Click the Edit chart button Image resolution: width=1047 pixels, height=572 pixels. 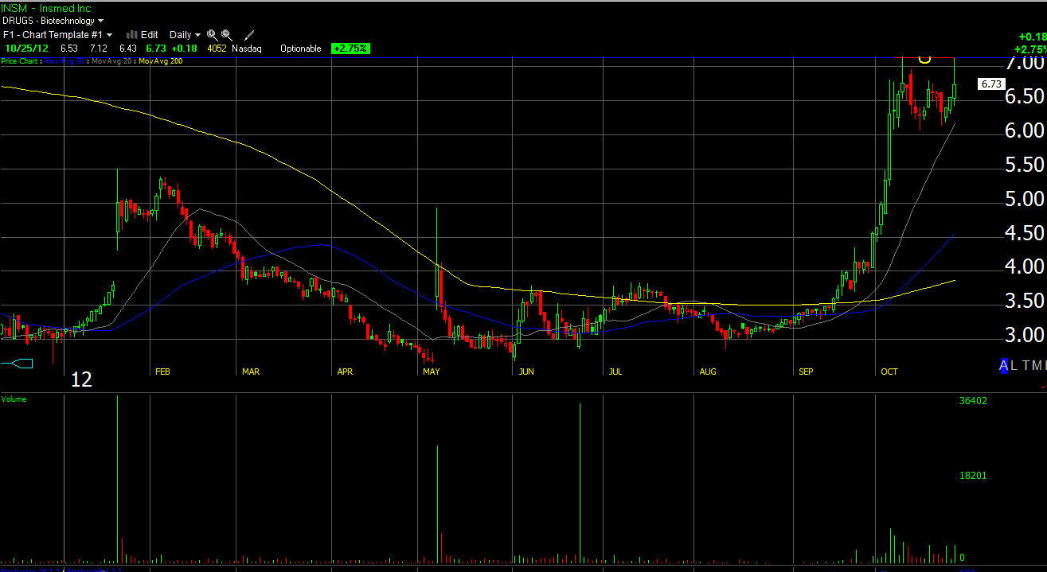point(149,35)
